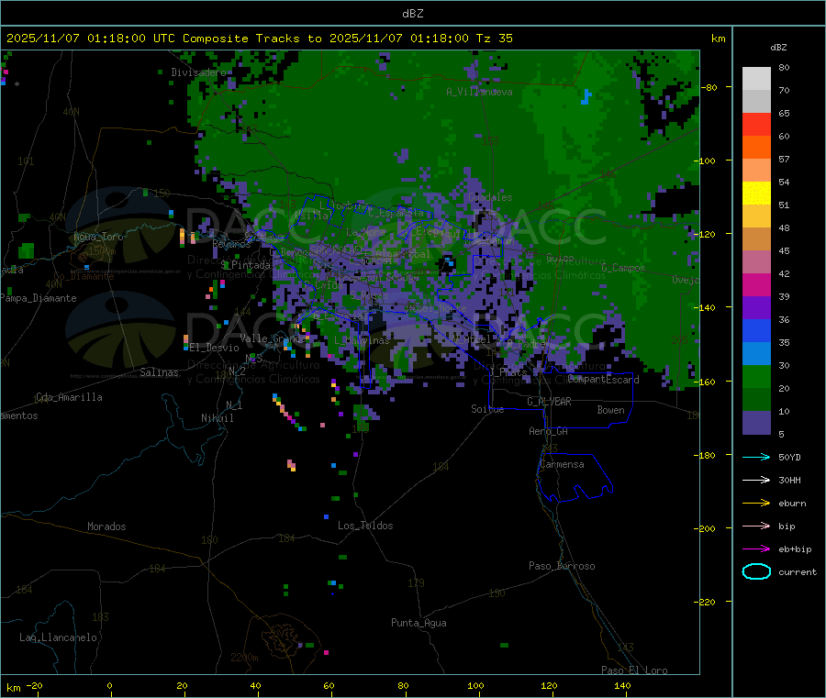Click the 'CompantEscard' map label
Viewport: 826px width, 698px height.
coord(603,380)
